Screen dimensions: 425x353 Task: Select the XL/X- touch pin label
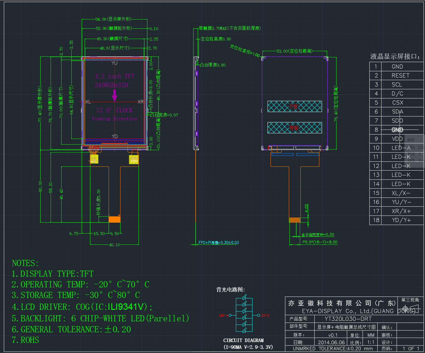point(401,193)
